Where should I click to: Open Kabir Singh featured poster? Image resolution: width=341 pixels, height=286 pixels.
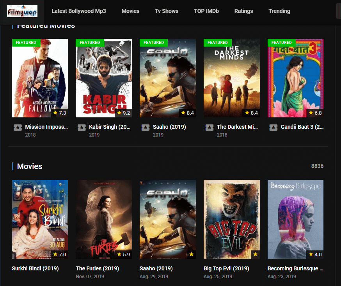104,78
